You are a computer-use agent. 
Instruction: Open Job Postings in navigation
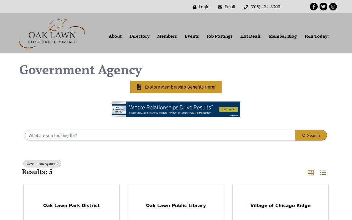coord(219,36)
